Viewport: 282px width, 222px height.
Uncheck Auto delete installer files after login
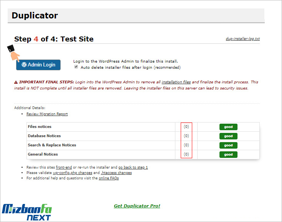[x=76, y=67]
